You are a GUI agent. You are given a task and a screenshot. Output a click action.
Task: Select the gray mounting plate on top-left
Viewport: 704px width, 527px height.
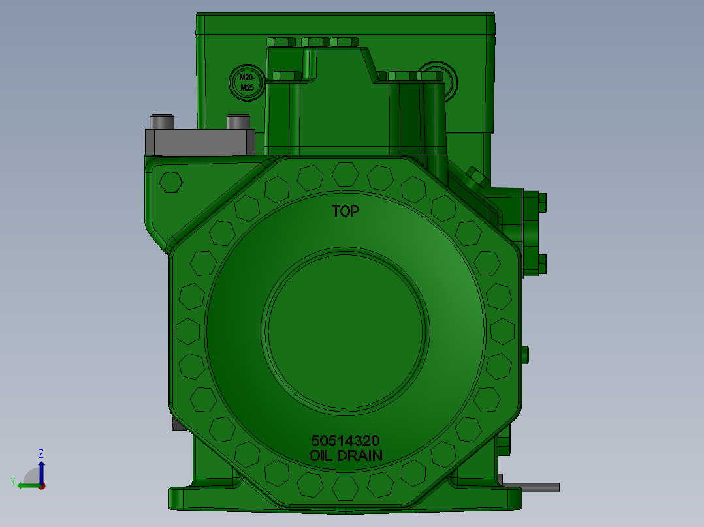tap(200, 143)
